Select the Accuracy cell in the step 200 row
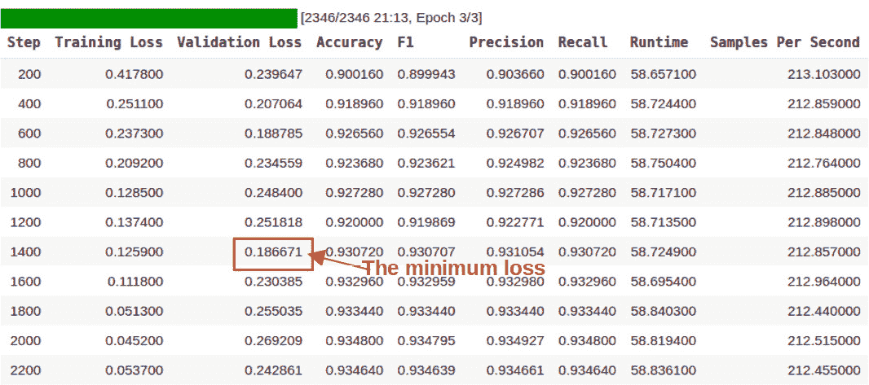Image resolution: width=869 pixels, height=385 pixels. pos(355,75)
